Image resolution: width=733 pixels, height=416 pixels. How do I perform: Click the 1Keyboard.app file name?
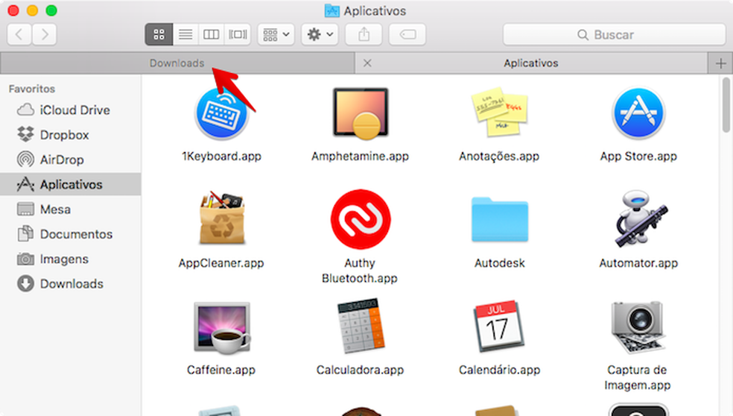[x=221, y=157]
